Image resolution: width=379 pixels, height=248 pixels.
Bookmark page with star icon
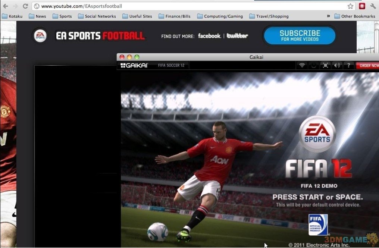pos(350,6)
